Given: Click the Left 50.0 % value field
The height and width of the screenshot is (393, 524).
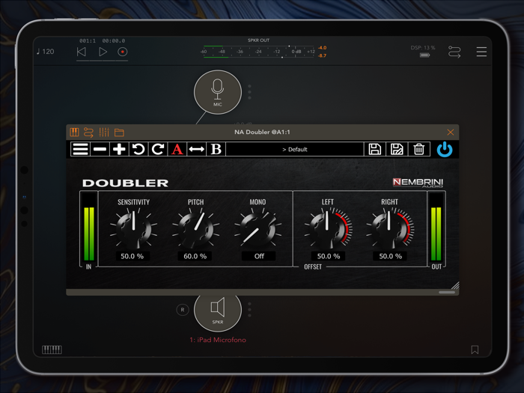Looking at the screenshot, I should 328,256.
